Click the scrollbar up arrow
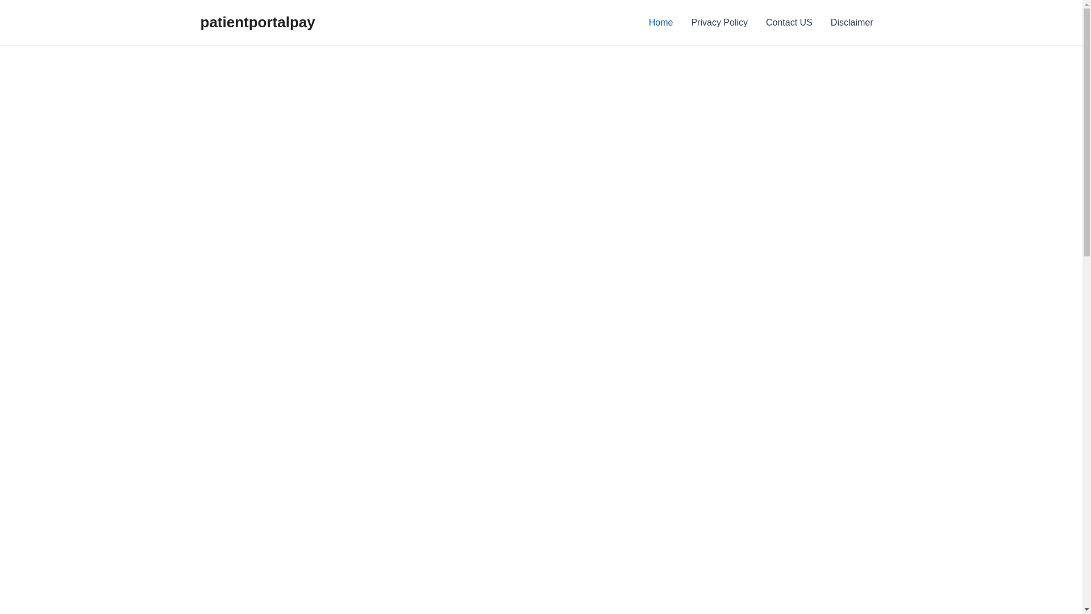The height and width of the screenshot is (614, 1091). tap(1086, 4)
